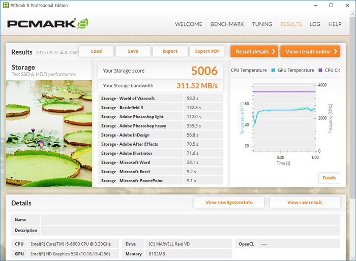Click the MARVELL Raid VD drive value
This screenshot has width=356, height=261.
pos(169,244)
